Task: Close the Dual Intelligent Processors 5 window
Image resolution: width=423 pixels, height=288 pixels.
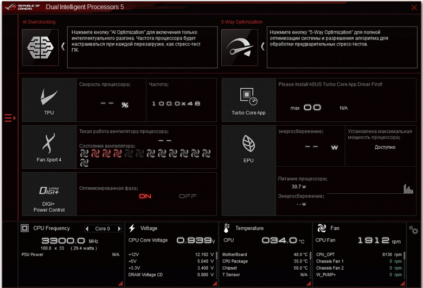Action: (x=414, y=8)
